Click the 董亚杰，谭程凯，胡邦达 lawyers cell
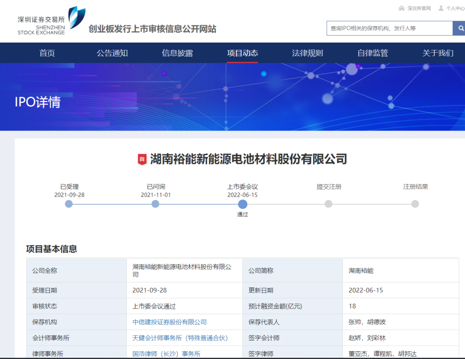Viewport: 465px width, 359px height. tap(401, 353)
